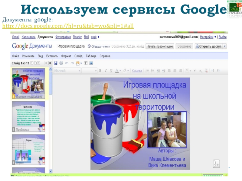Image resolution: width=242 pixels, height=181 pixels.
Task: Click the Insert image icon
Action: 91,63
